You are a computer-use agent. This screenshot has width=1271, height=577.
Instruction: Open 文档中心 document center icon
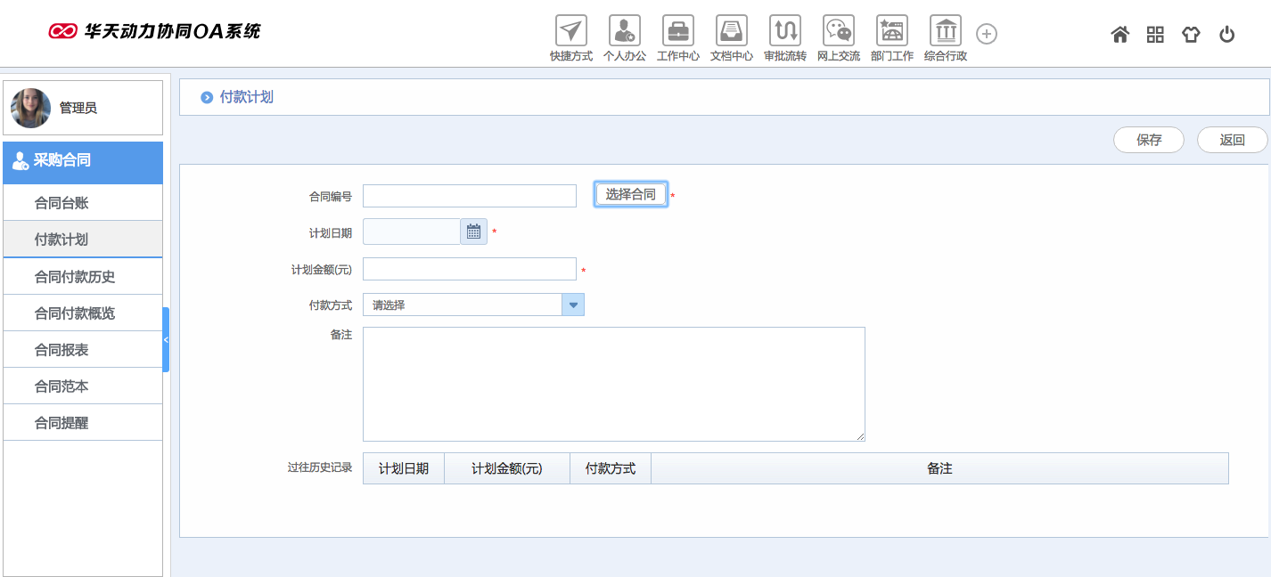click(731, 31)
